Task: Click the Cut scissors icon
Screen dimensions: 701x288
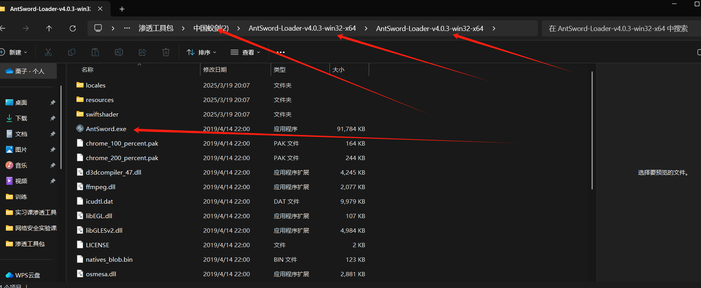Action: pyautogui.click(x=48, y=52)
